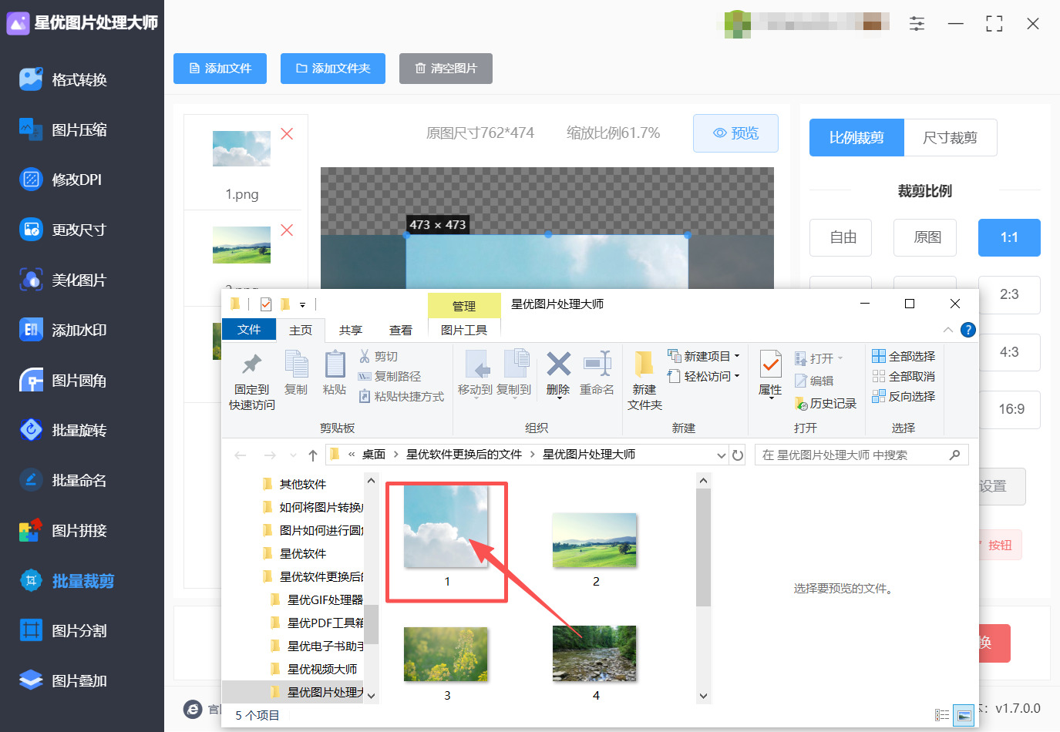
Task: Click 重命名 in Explorer ribbon
Action: 597,374
